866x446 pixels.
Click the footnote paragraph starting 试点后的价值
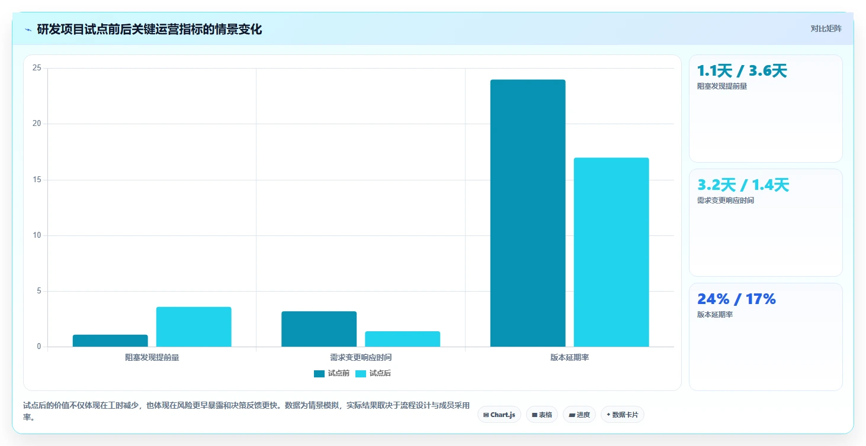pos(246,411)
